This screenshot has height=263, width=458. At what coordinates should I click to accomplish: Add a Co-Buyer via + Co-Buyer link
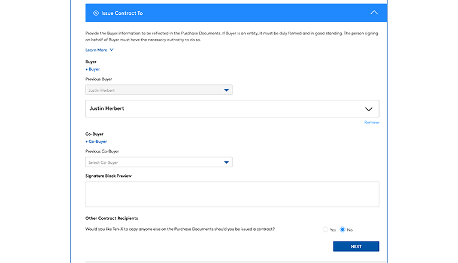(x=96, y=142)
